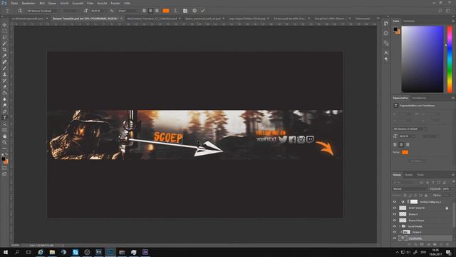Click the hue slider in Color panel
This screenshot has width=456, height=257.
[x=450, y=59]
